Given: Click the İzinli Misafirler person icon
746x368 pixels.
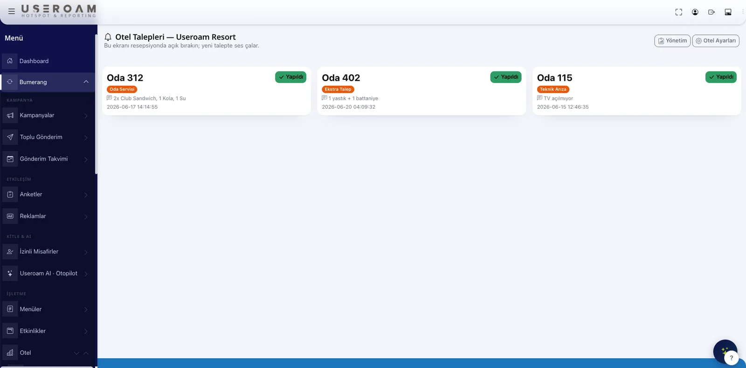Looking at the screenshot, I should pyautogui.click(x=10, y=252).
